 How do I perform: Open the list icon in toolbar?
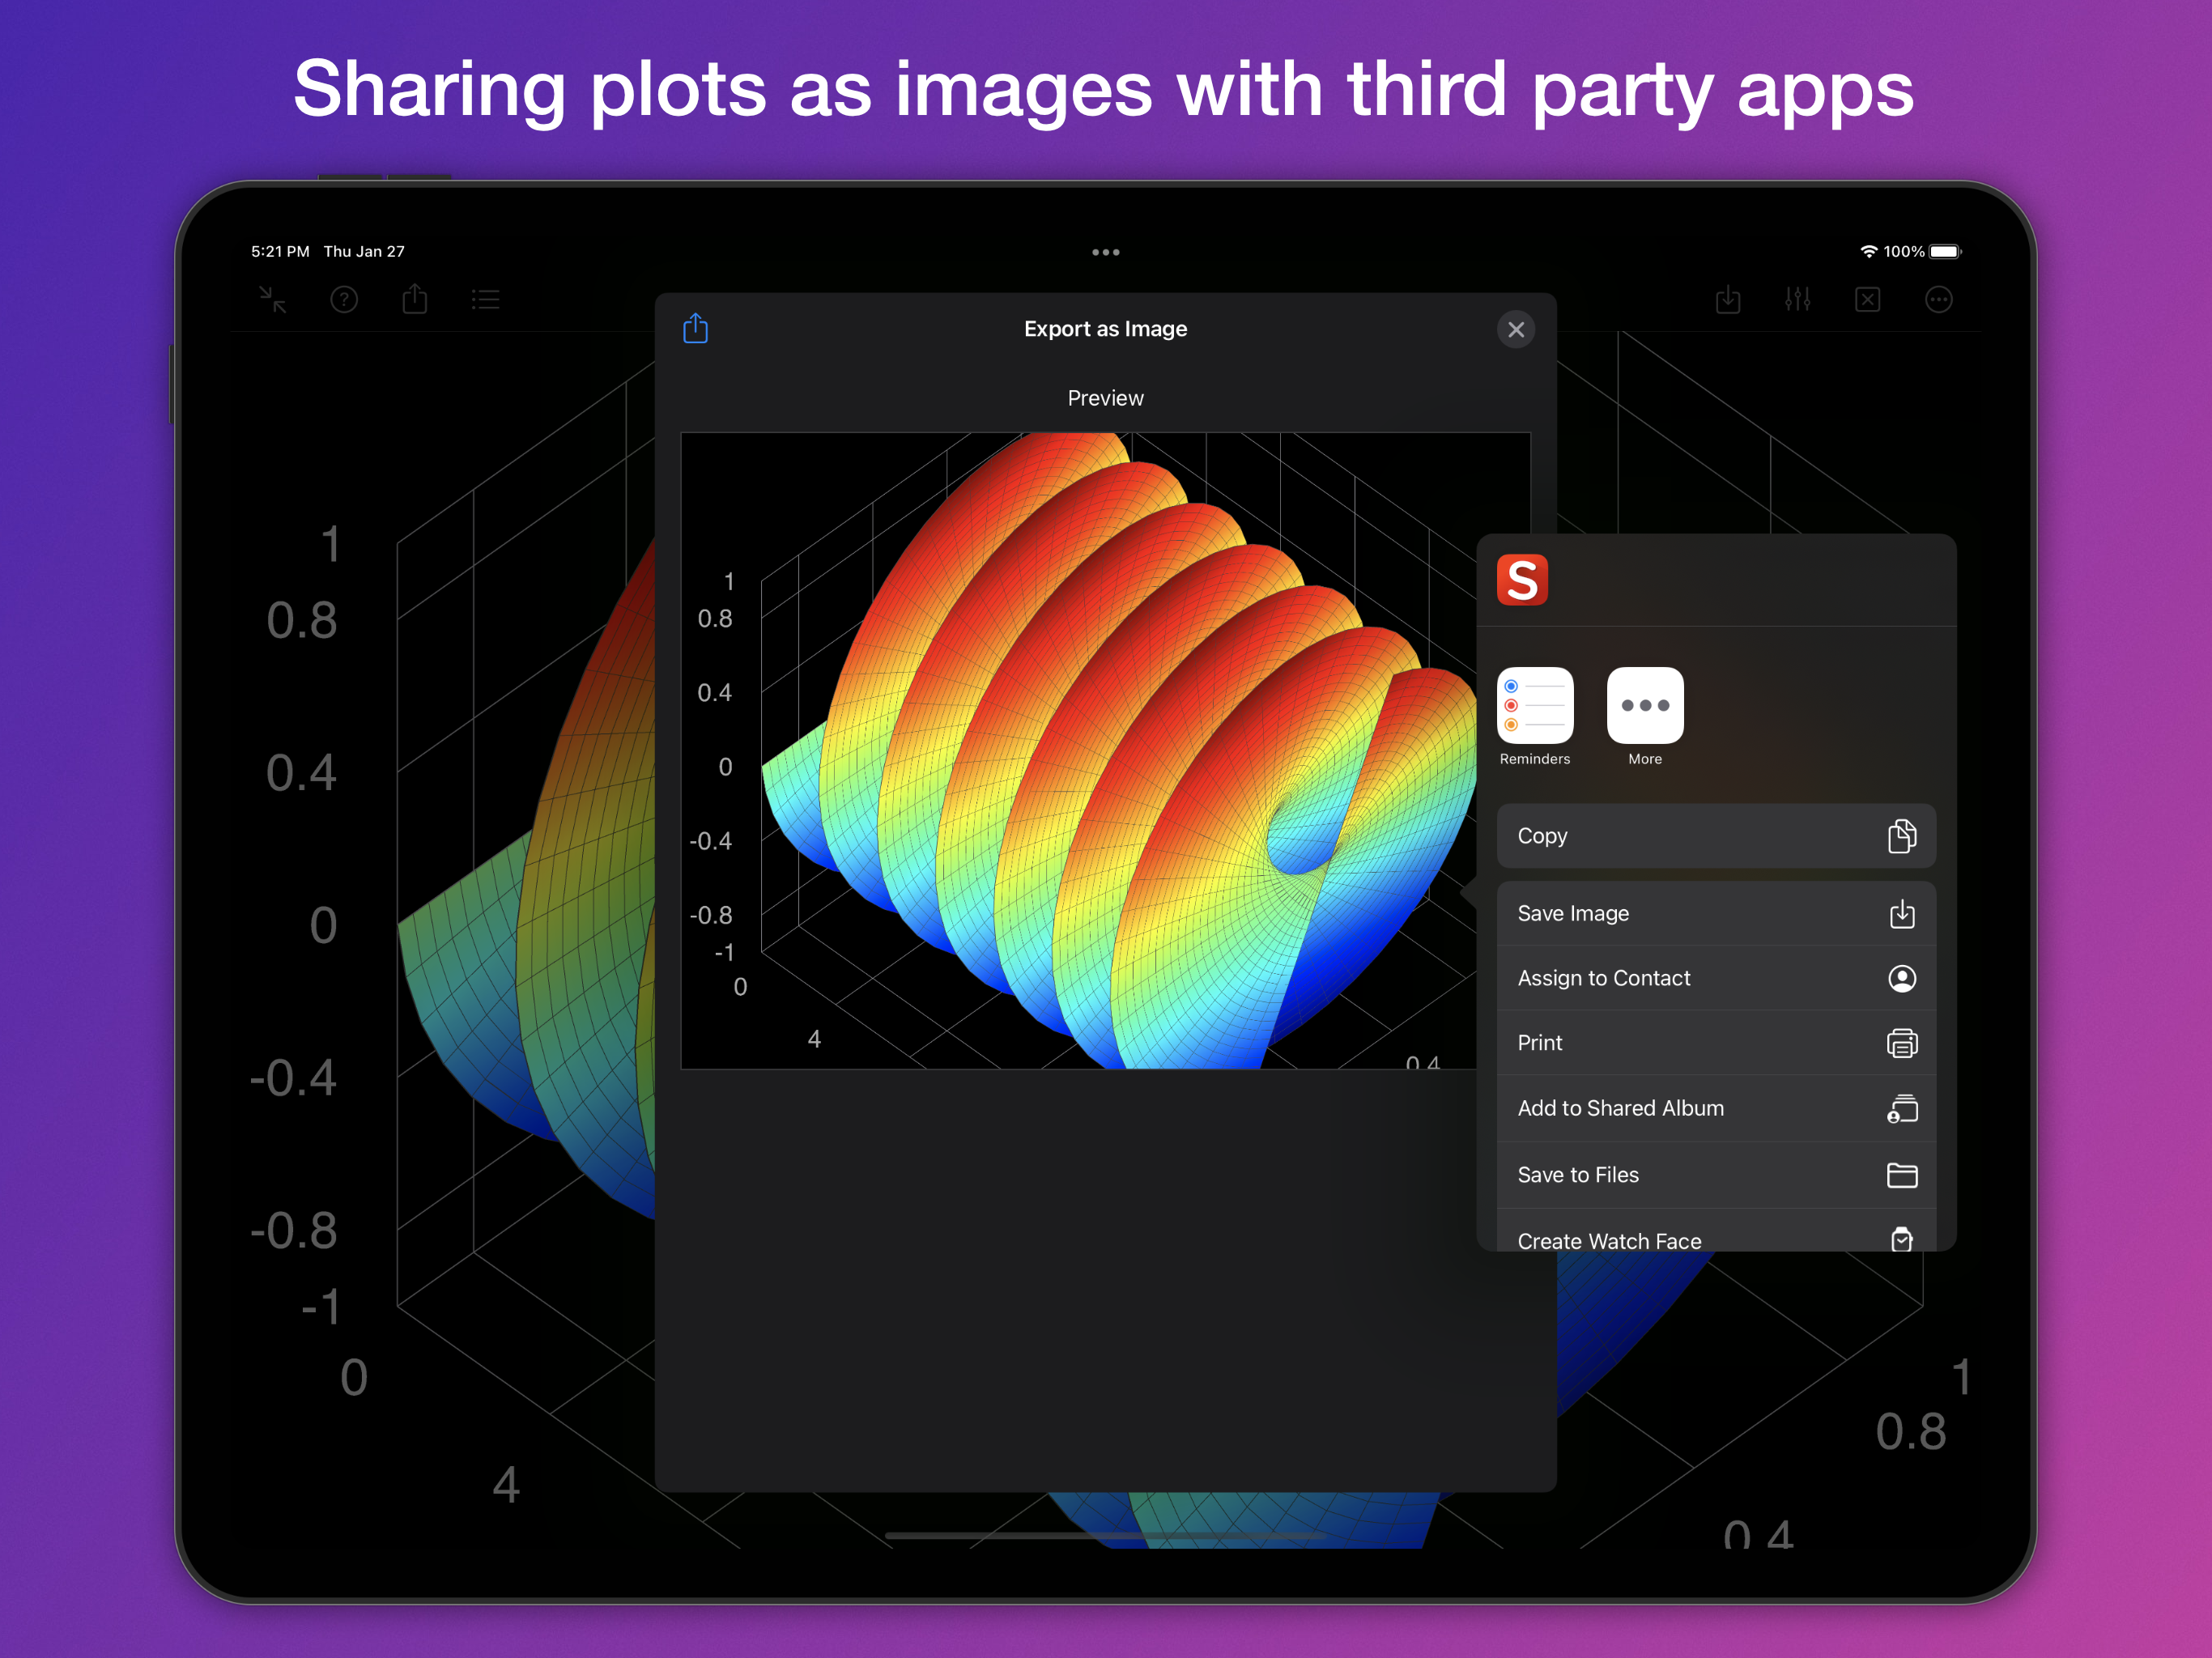(x=486, y=299)
